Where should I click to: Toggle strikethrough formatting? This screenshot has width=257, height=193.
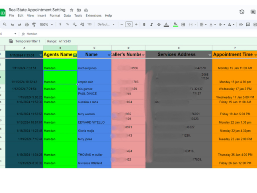pyautogui.click(x=159, y=24)
